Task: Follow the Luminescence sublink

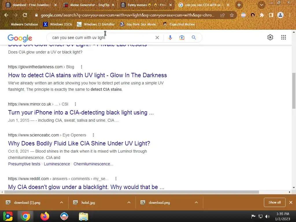Action: tap(57, 164)
